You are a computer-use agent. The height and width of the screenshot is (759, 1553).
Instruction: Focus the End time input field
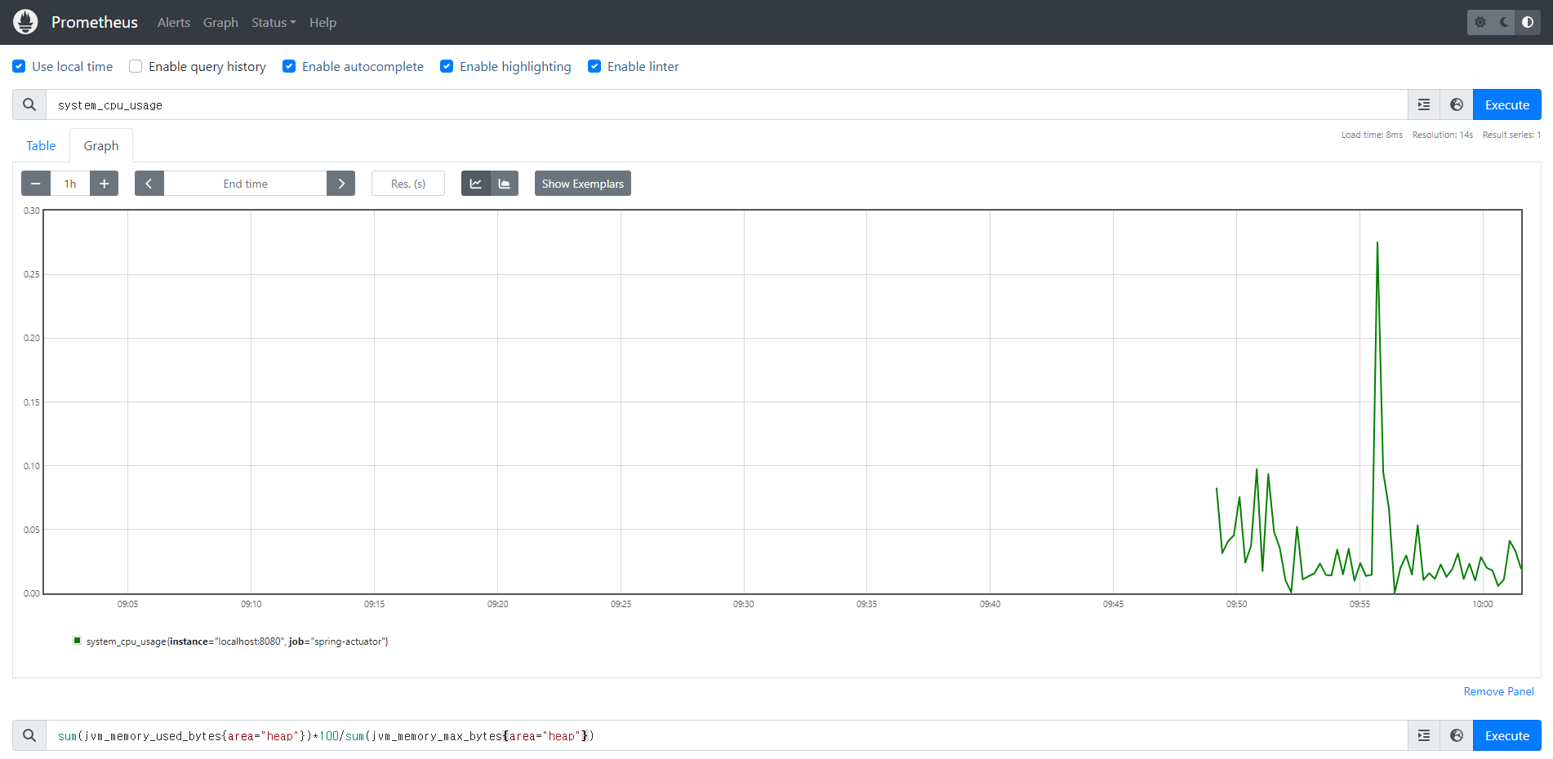[x=245, y=184]
